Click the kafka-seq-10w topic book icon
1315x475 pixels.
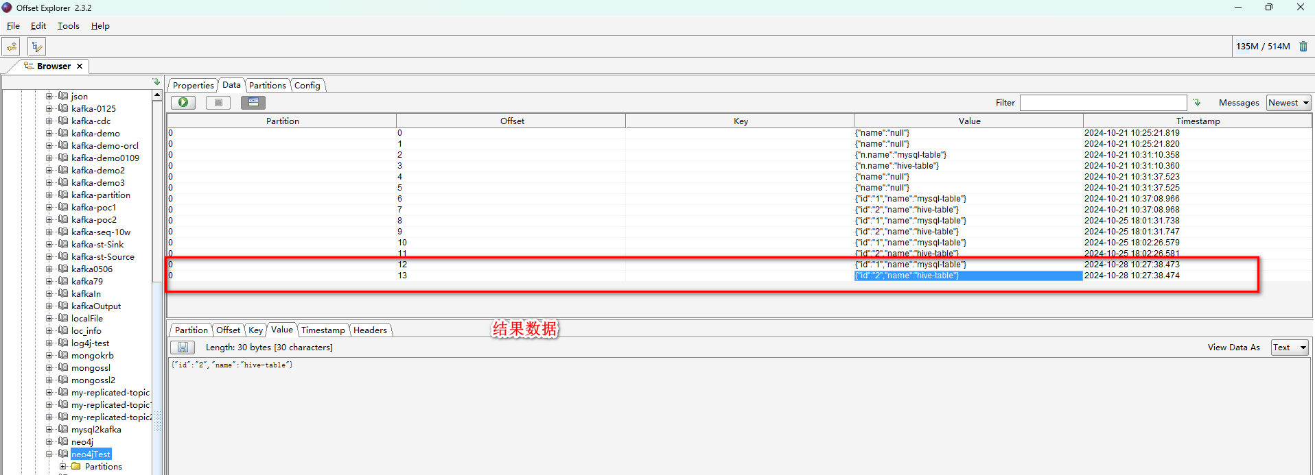point(63,232)
